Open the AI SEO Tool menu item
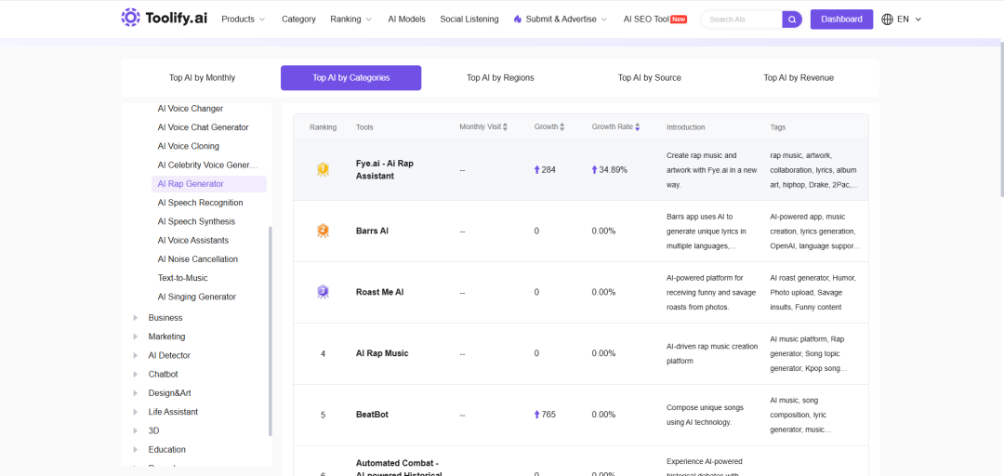 pyautogui.click(x=646, y=20)
